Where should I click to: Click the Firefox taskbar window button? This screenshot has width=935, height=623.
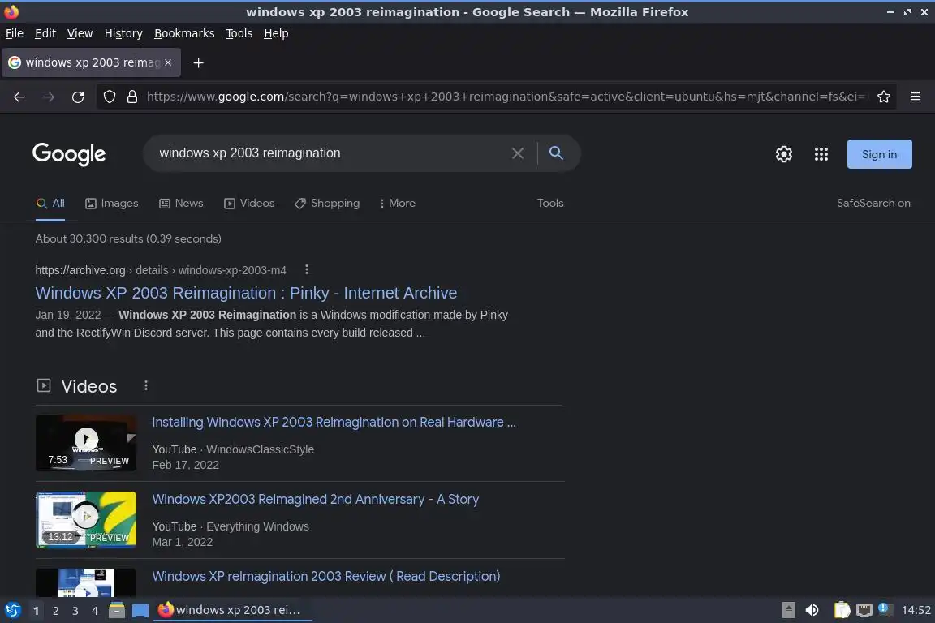(233, 610)
